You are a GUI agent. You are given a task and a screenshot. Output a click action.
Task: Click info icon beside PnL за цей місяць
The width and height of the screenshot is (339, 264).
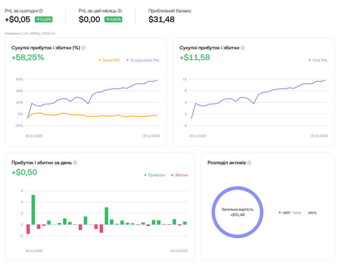pyautogui.click(x=120, y=11)
